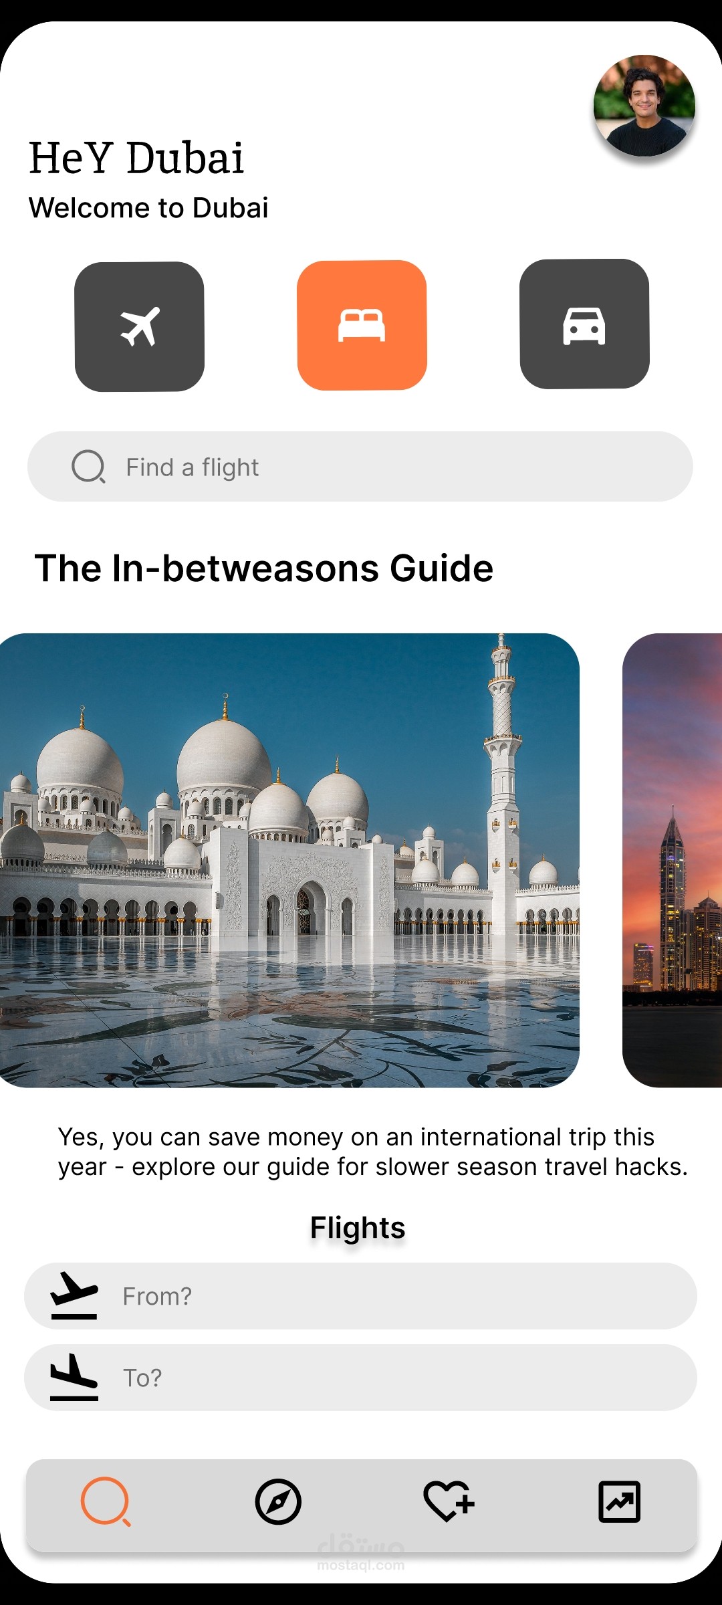Tap the landing plane icon
Viewport: 722px width, 1605px height.
74,1377
